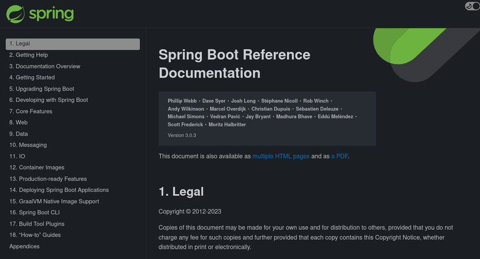480x259 pixels.
Task: Open the "9. Data" section
Action: tap(19, 134)
